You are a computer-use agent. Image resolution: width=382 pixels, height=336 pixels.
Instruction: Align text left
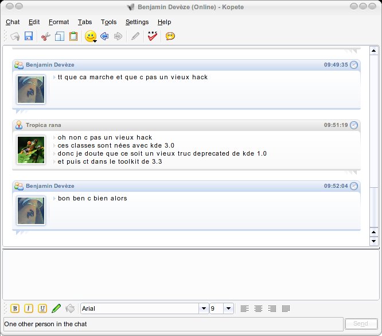[x=244, y=308]
